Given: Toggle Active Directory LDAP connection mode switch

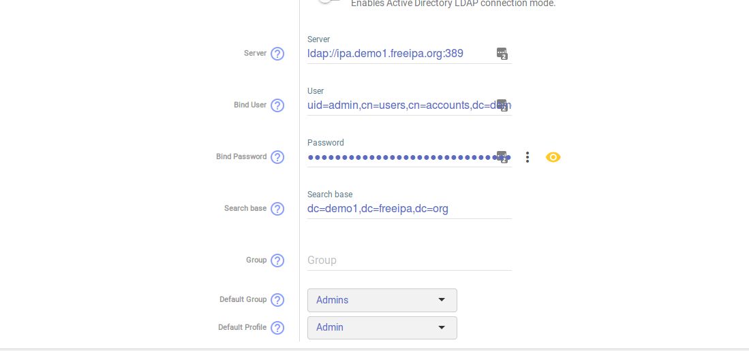Looking at the screenshot, I should click(328, 1).
